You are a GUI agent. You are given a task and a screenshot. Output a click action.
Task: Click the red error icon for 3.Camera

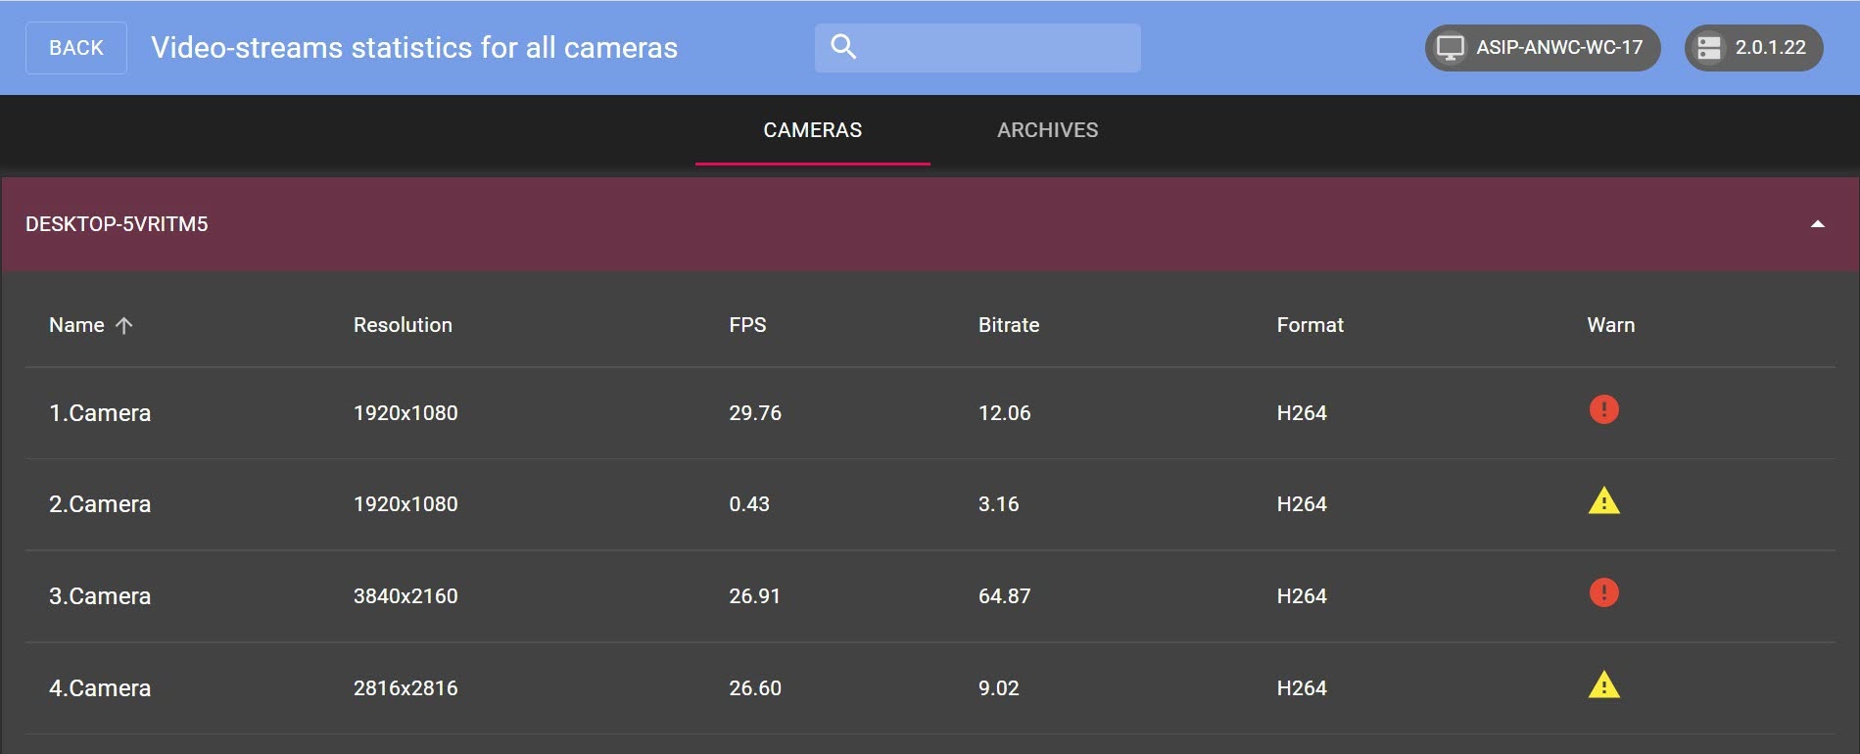coord(1603,592)
